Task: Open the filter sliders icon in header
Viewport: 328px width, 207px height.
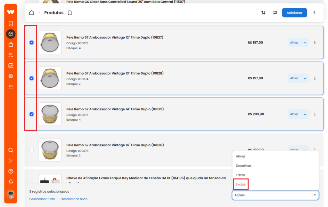Action: click(275, 13)
